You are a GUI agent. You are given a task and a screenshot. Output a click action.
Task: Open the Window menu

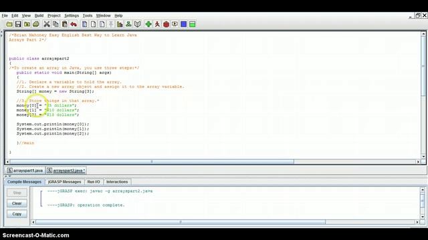tap(103, 15)
